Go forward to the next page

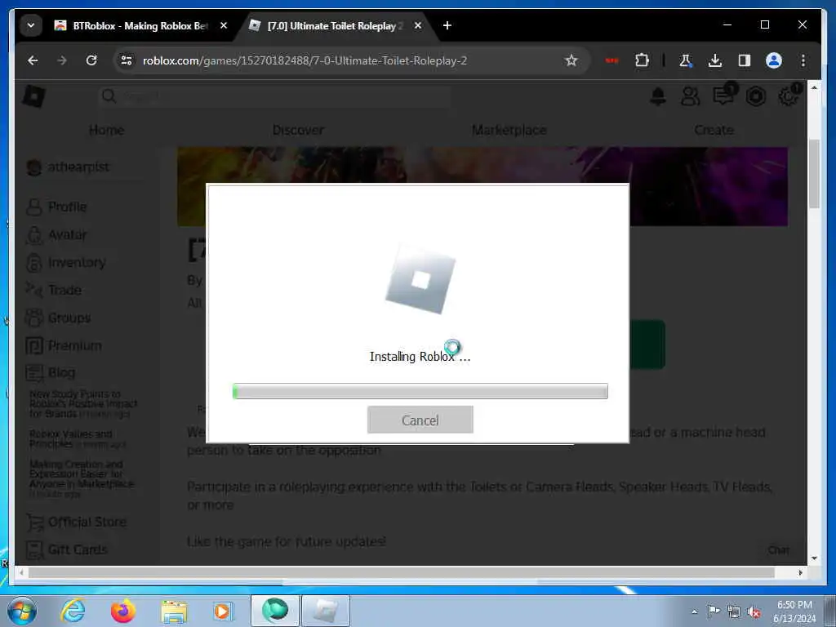pos(62,60)
